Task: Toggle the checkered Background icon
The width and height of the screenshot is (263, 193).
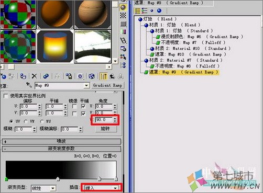Action: (x=123, y=15)
